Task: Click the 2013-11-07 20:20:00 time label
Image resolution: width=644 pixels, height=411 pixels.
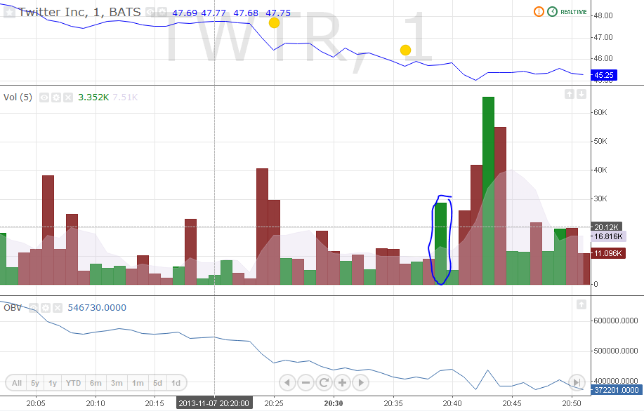Action: (214, 403)
